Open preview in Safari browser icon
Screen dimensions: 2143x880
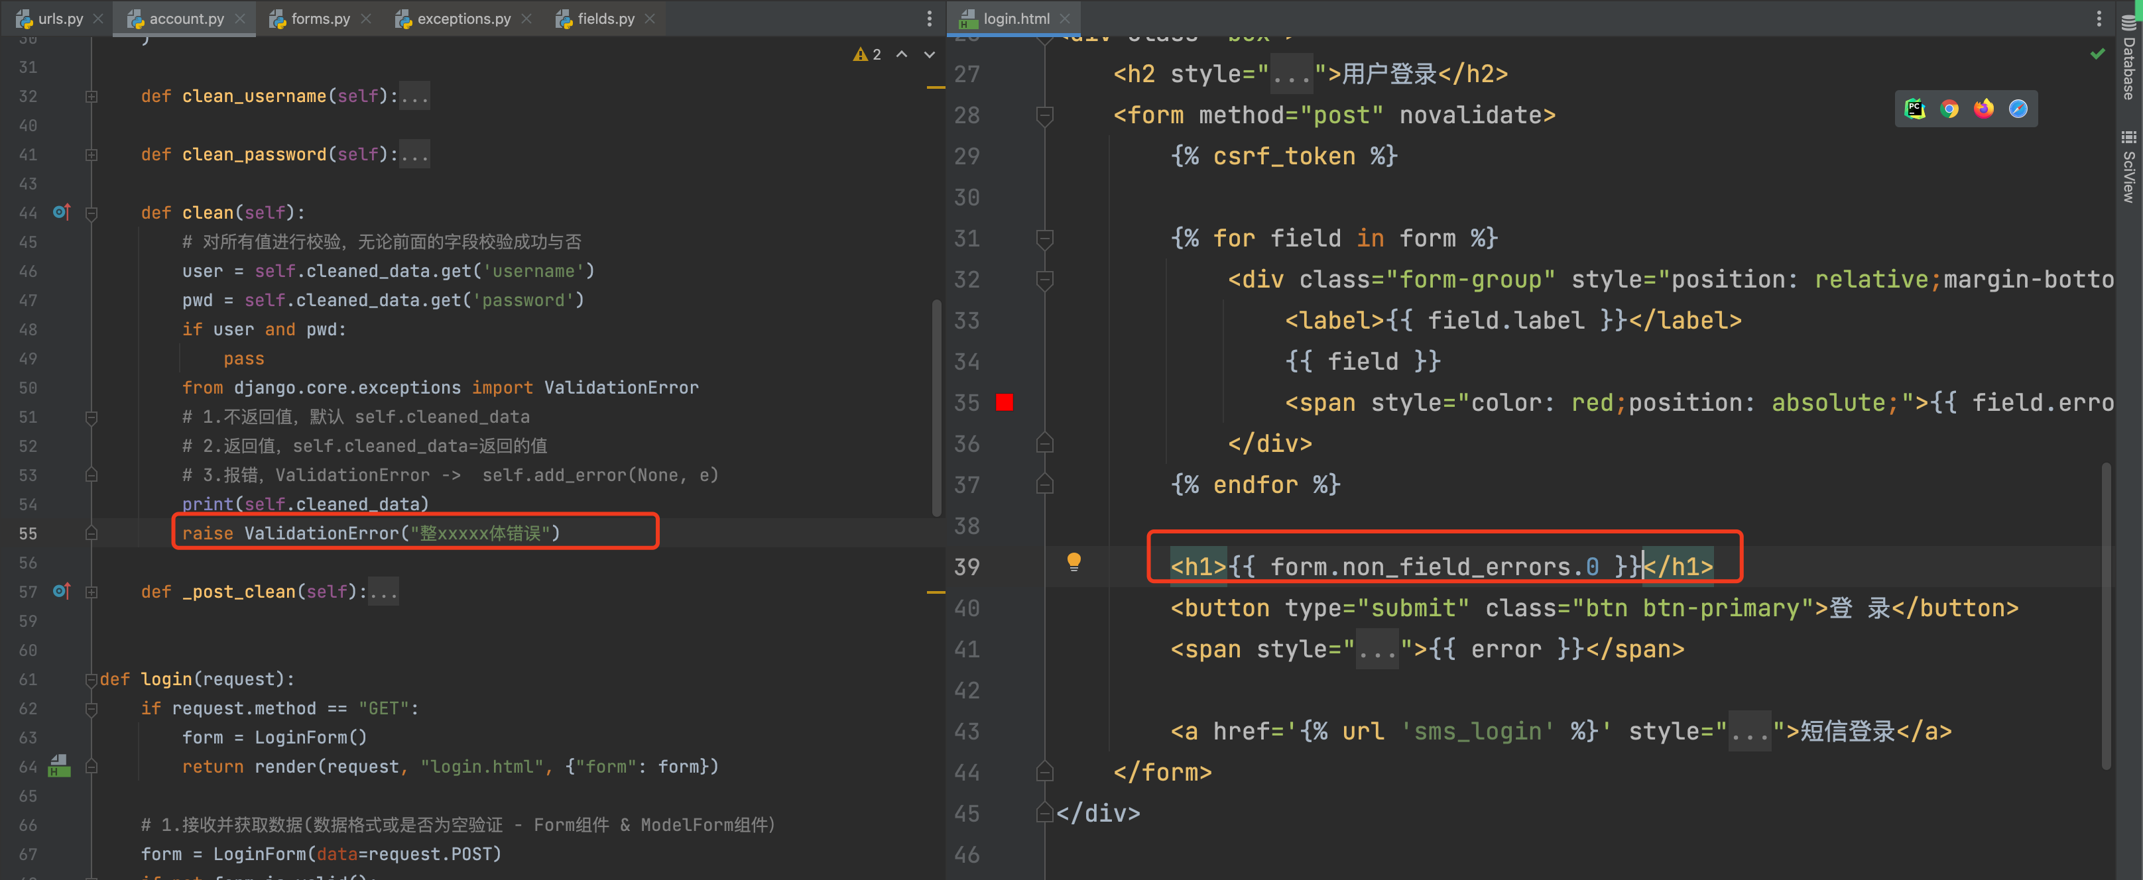point(2018,109)
